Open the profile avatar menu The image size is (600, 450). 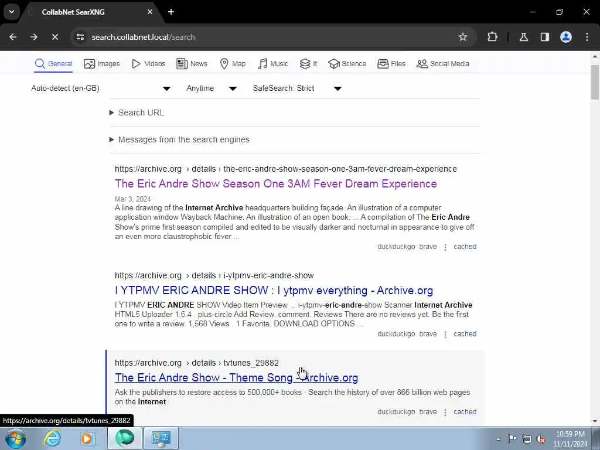click(566, 37)
